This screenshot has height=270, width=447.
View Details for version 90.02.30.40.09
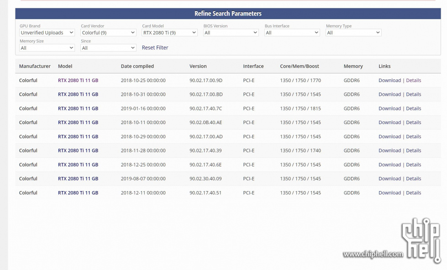coord(413,179)
